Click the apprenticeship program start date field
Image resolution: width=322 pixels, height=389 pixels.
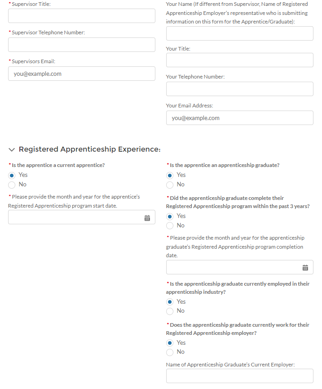(74, 217)
